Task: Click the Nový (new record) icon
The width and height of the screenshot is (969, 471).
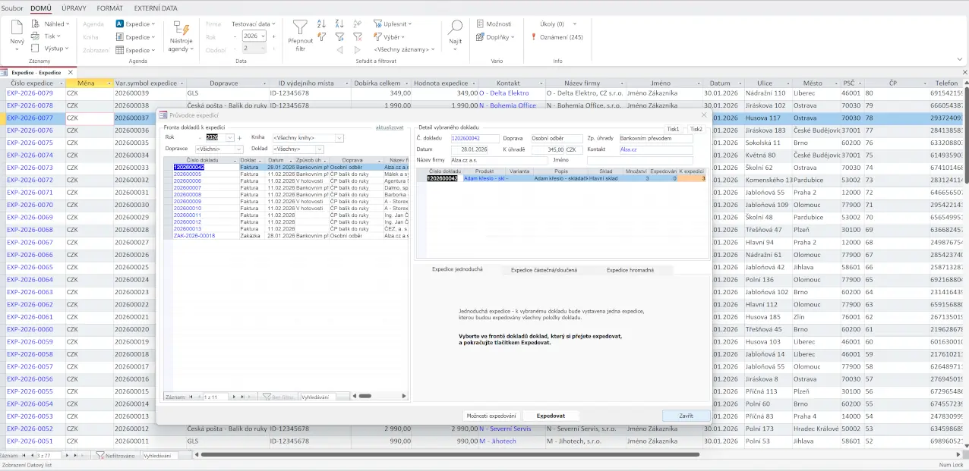Action: point(17,28)
